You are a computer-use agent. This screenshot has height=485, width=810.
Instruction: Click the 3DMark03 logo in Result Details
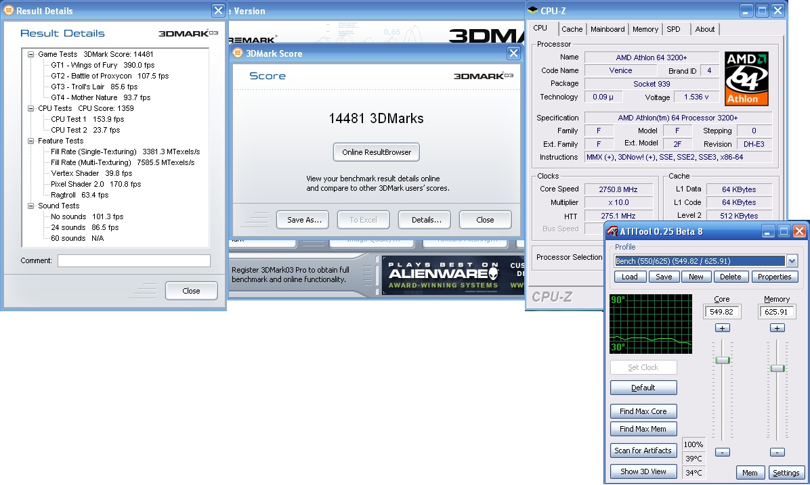(188, 33)
